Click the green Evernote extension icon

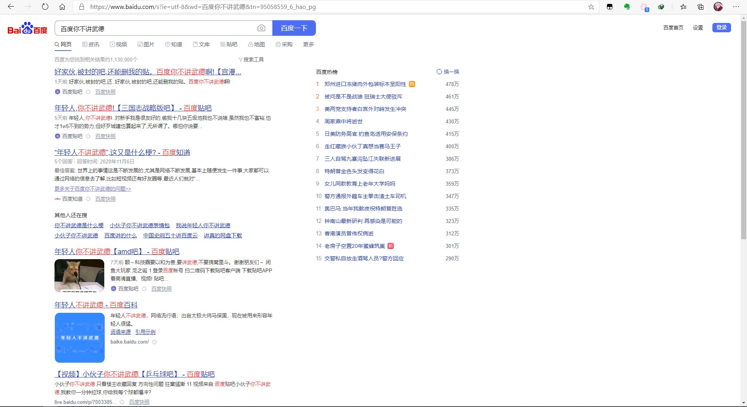(627, 7)
